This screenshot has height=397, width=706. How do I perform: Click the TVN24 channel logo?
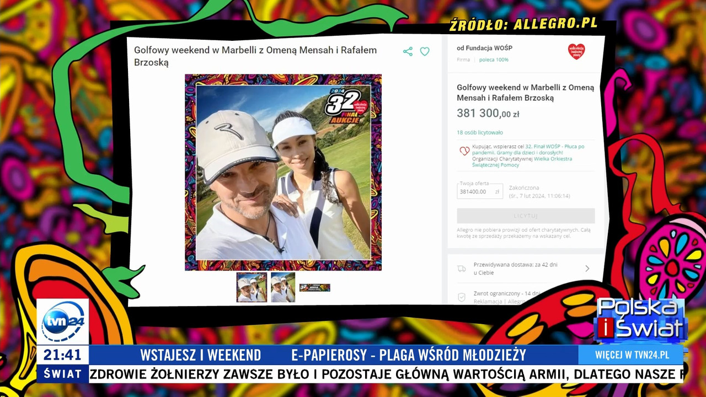tap(63, 321)
